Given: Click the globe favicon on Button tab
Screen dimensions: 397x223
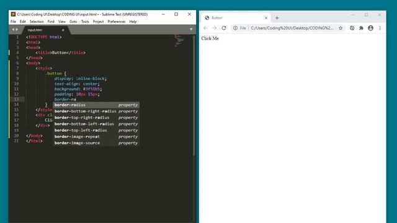Looking at the screenshot, I should coord(207,18).
